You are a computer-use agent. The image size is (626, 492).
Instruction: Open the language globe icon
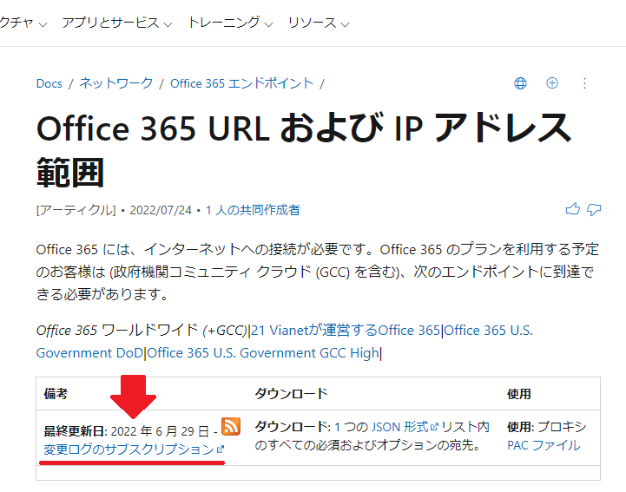pos(520,83)
